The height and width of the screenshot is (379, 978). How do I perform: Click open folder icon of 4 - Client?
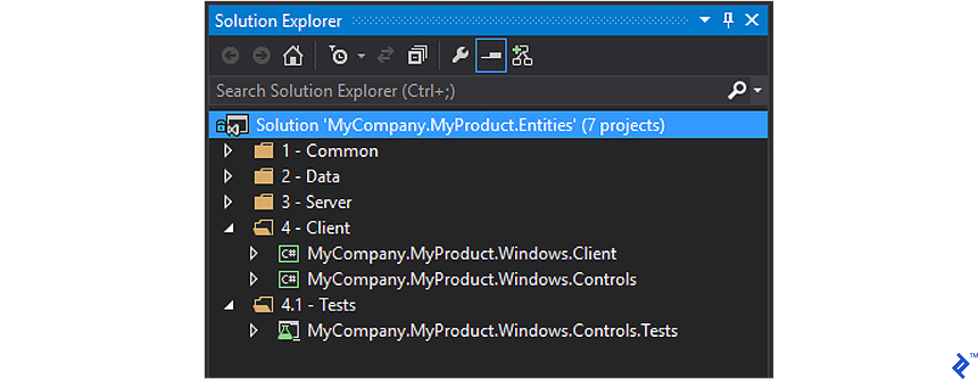pos(263,228)
